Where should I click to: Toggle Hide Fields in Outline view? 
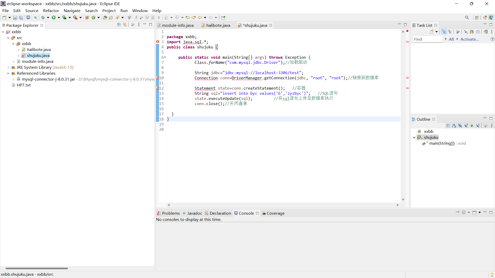pos(460,126)
